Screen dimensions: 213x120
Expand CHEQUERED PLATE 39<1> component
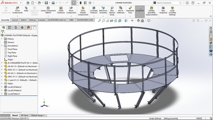(x=2, y=63)
